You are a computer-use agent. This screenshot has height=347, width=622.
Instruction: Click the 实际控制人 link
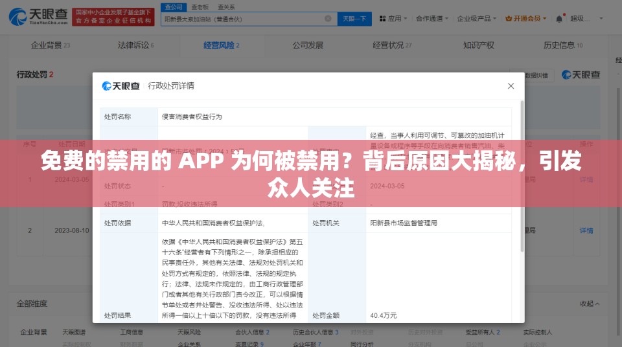pyautogui.click(x=538, y=332)
